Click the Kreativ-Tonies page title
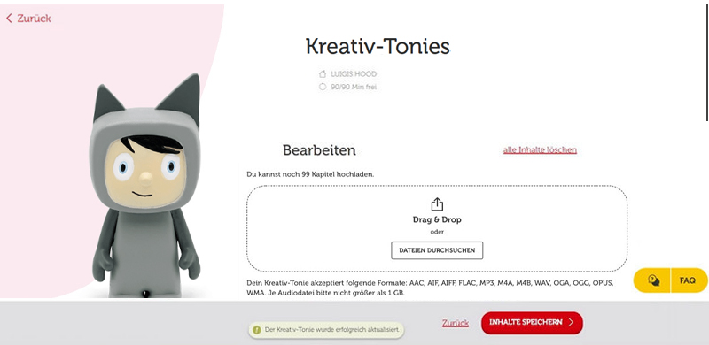The image size is (709, 345). click(378, 47)
